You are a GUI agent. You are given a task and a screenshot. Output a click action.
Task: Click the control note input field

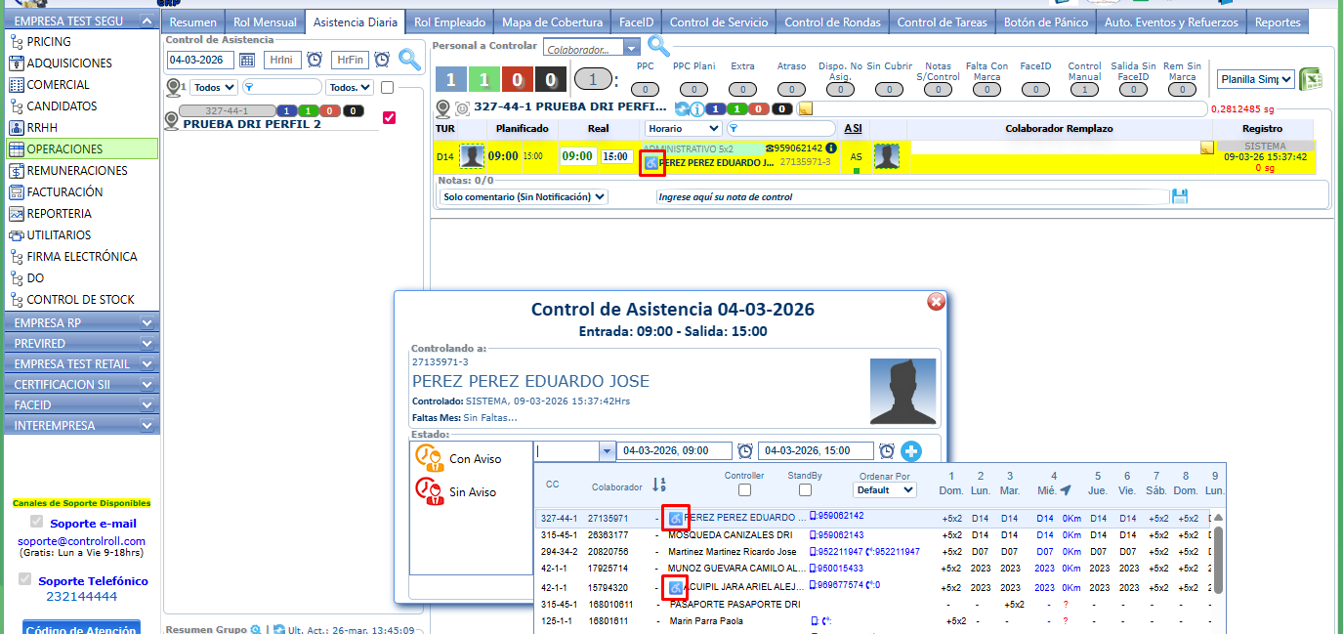tap(911, 196)
